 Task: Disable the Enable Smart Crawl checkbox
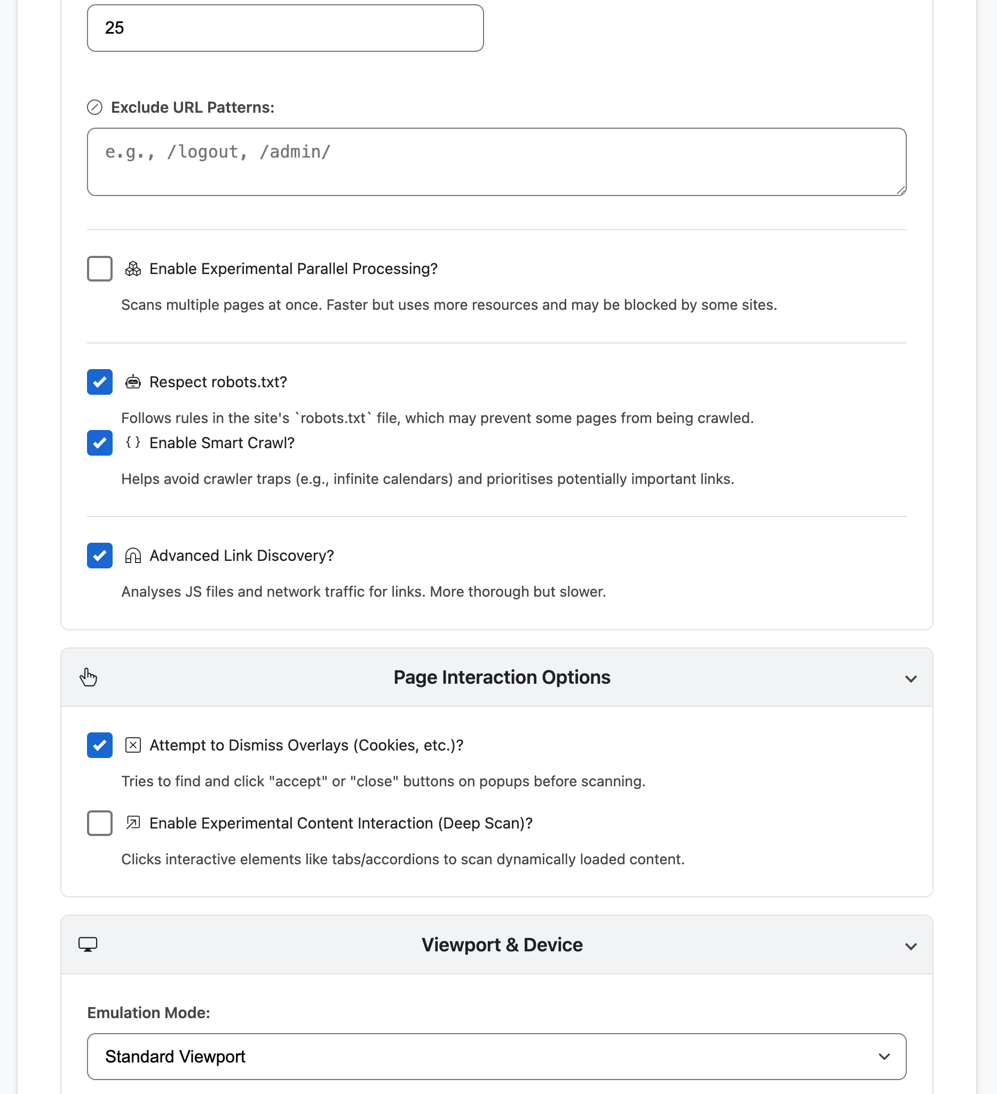click(100, 443)
